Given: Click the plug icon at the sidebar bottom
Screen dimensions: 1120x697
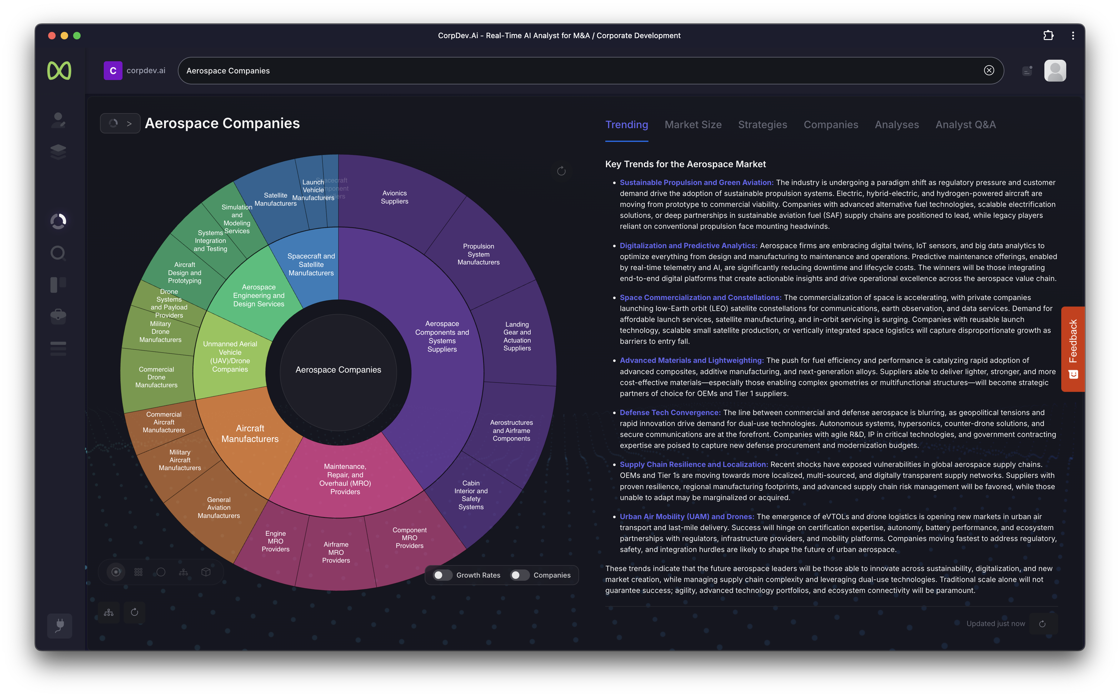Looking at the screenshot, I should coord(59,625).
